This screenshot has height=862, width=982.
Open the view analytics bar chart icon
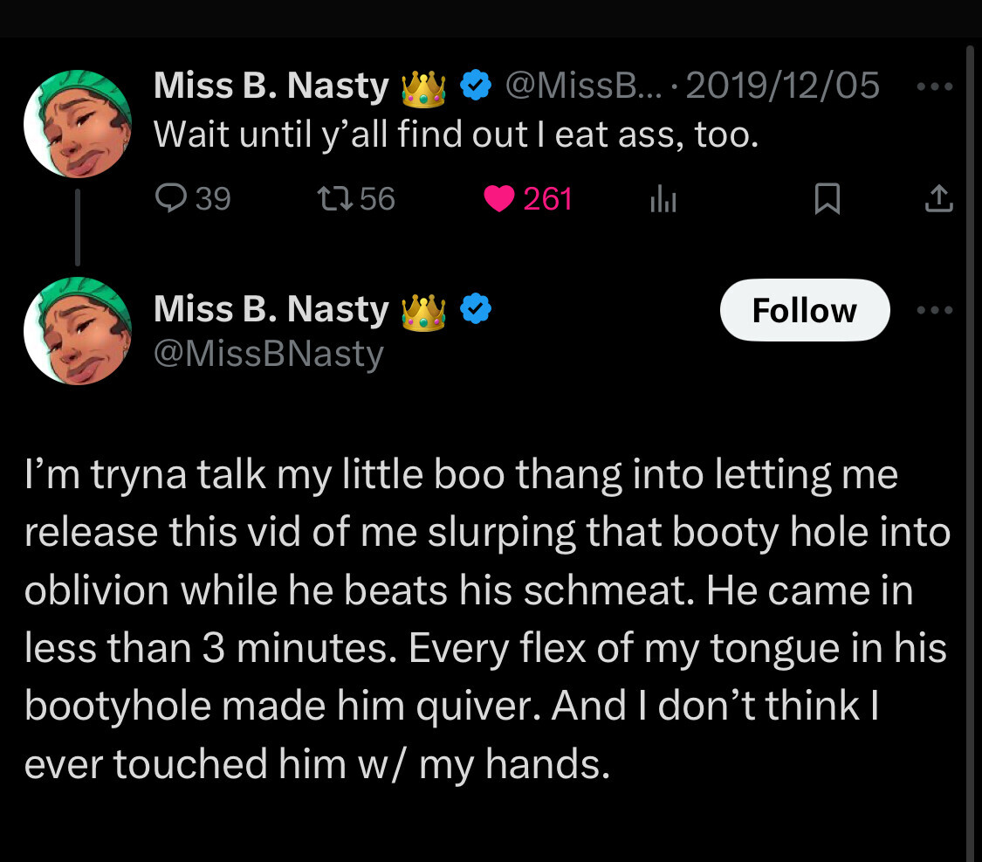(663, 201)
